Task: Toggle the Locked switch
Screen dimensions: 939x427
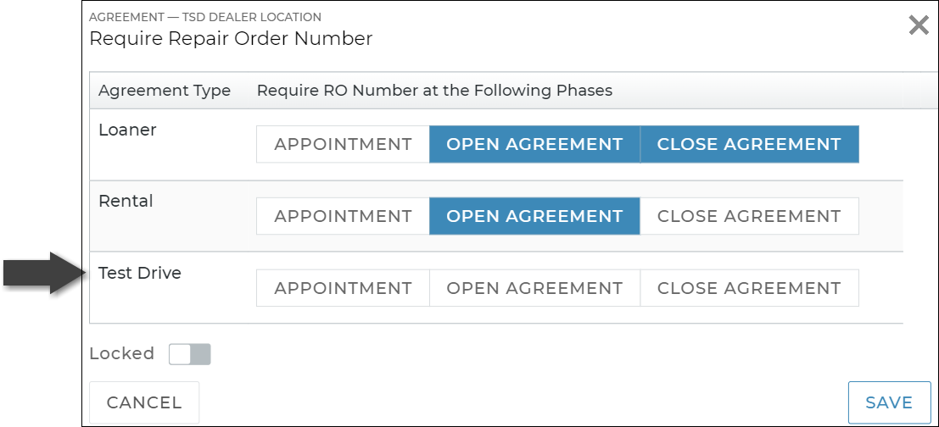Action: [189, 354]
